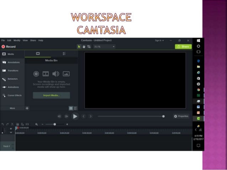Expand the More tools list
This screenshot has height=170, width=227.
tap(12, 108)
